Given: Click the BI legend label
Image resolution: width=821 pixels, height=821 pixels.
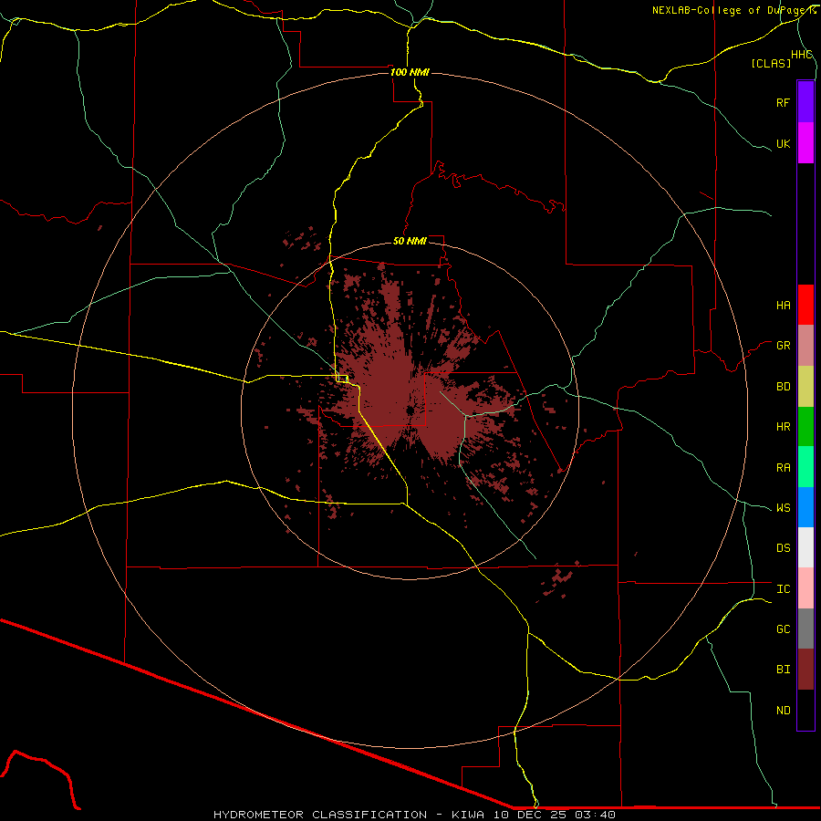Looking at the screenshot, I should pos(783,670).
